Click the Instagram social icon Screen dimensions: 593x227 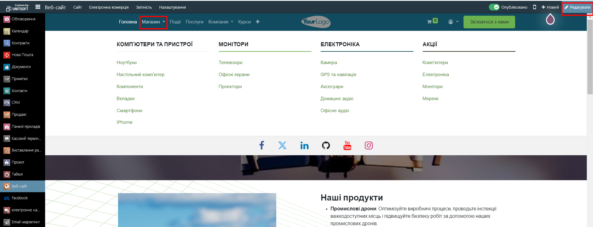(x=369, y=145)
